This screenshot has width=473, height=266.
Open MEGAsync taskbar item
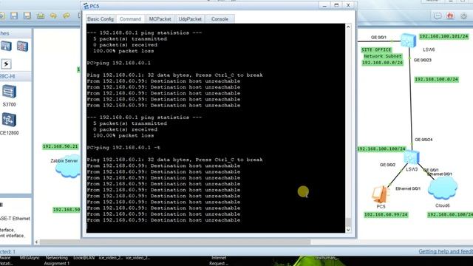coord(30,258)
